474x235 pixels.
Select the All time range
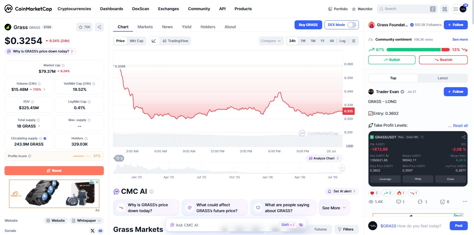[x=332, y=41]
